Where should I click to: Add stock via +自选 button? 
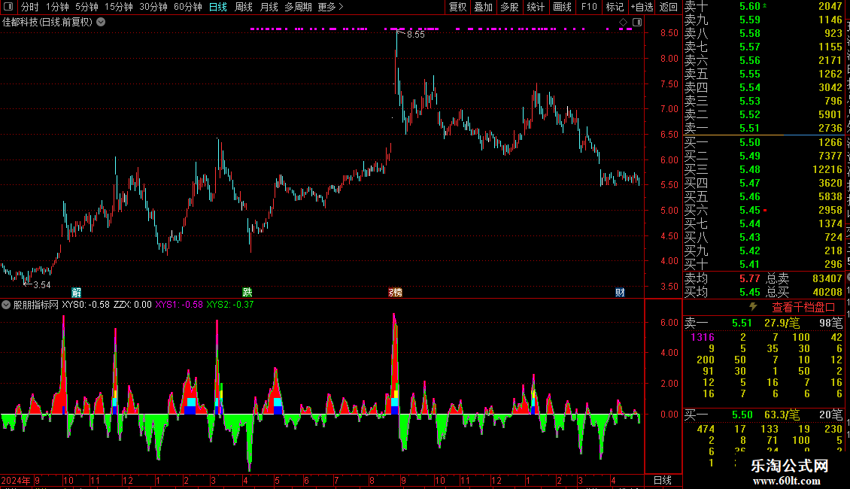[x=642, y=7]
